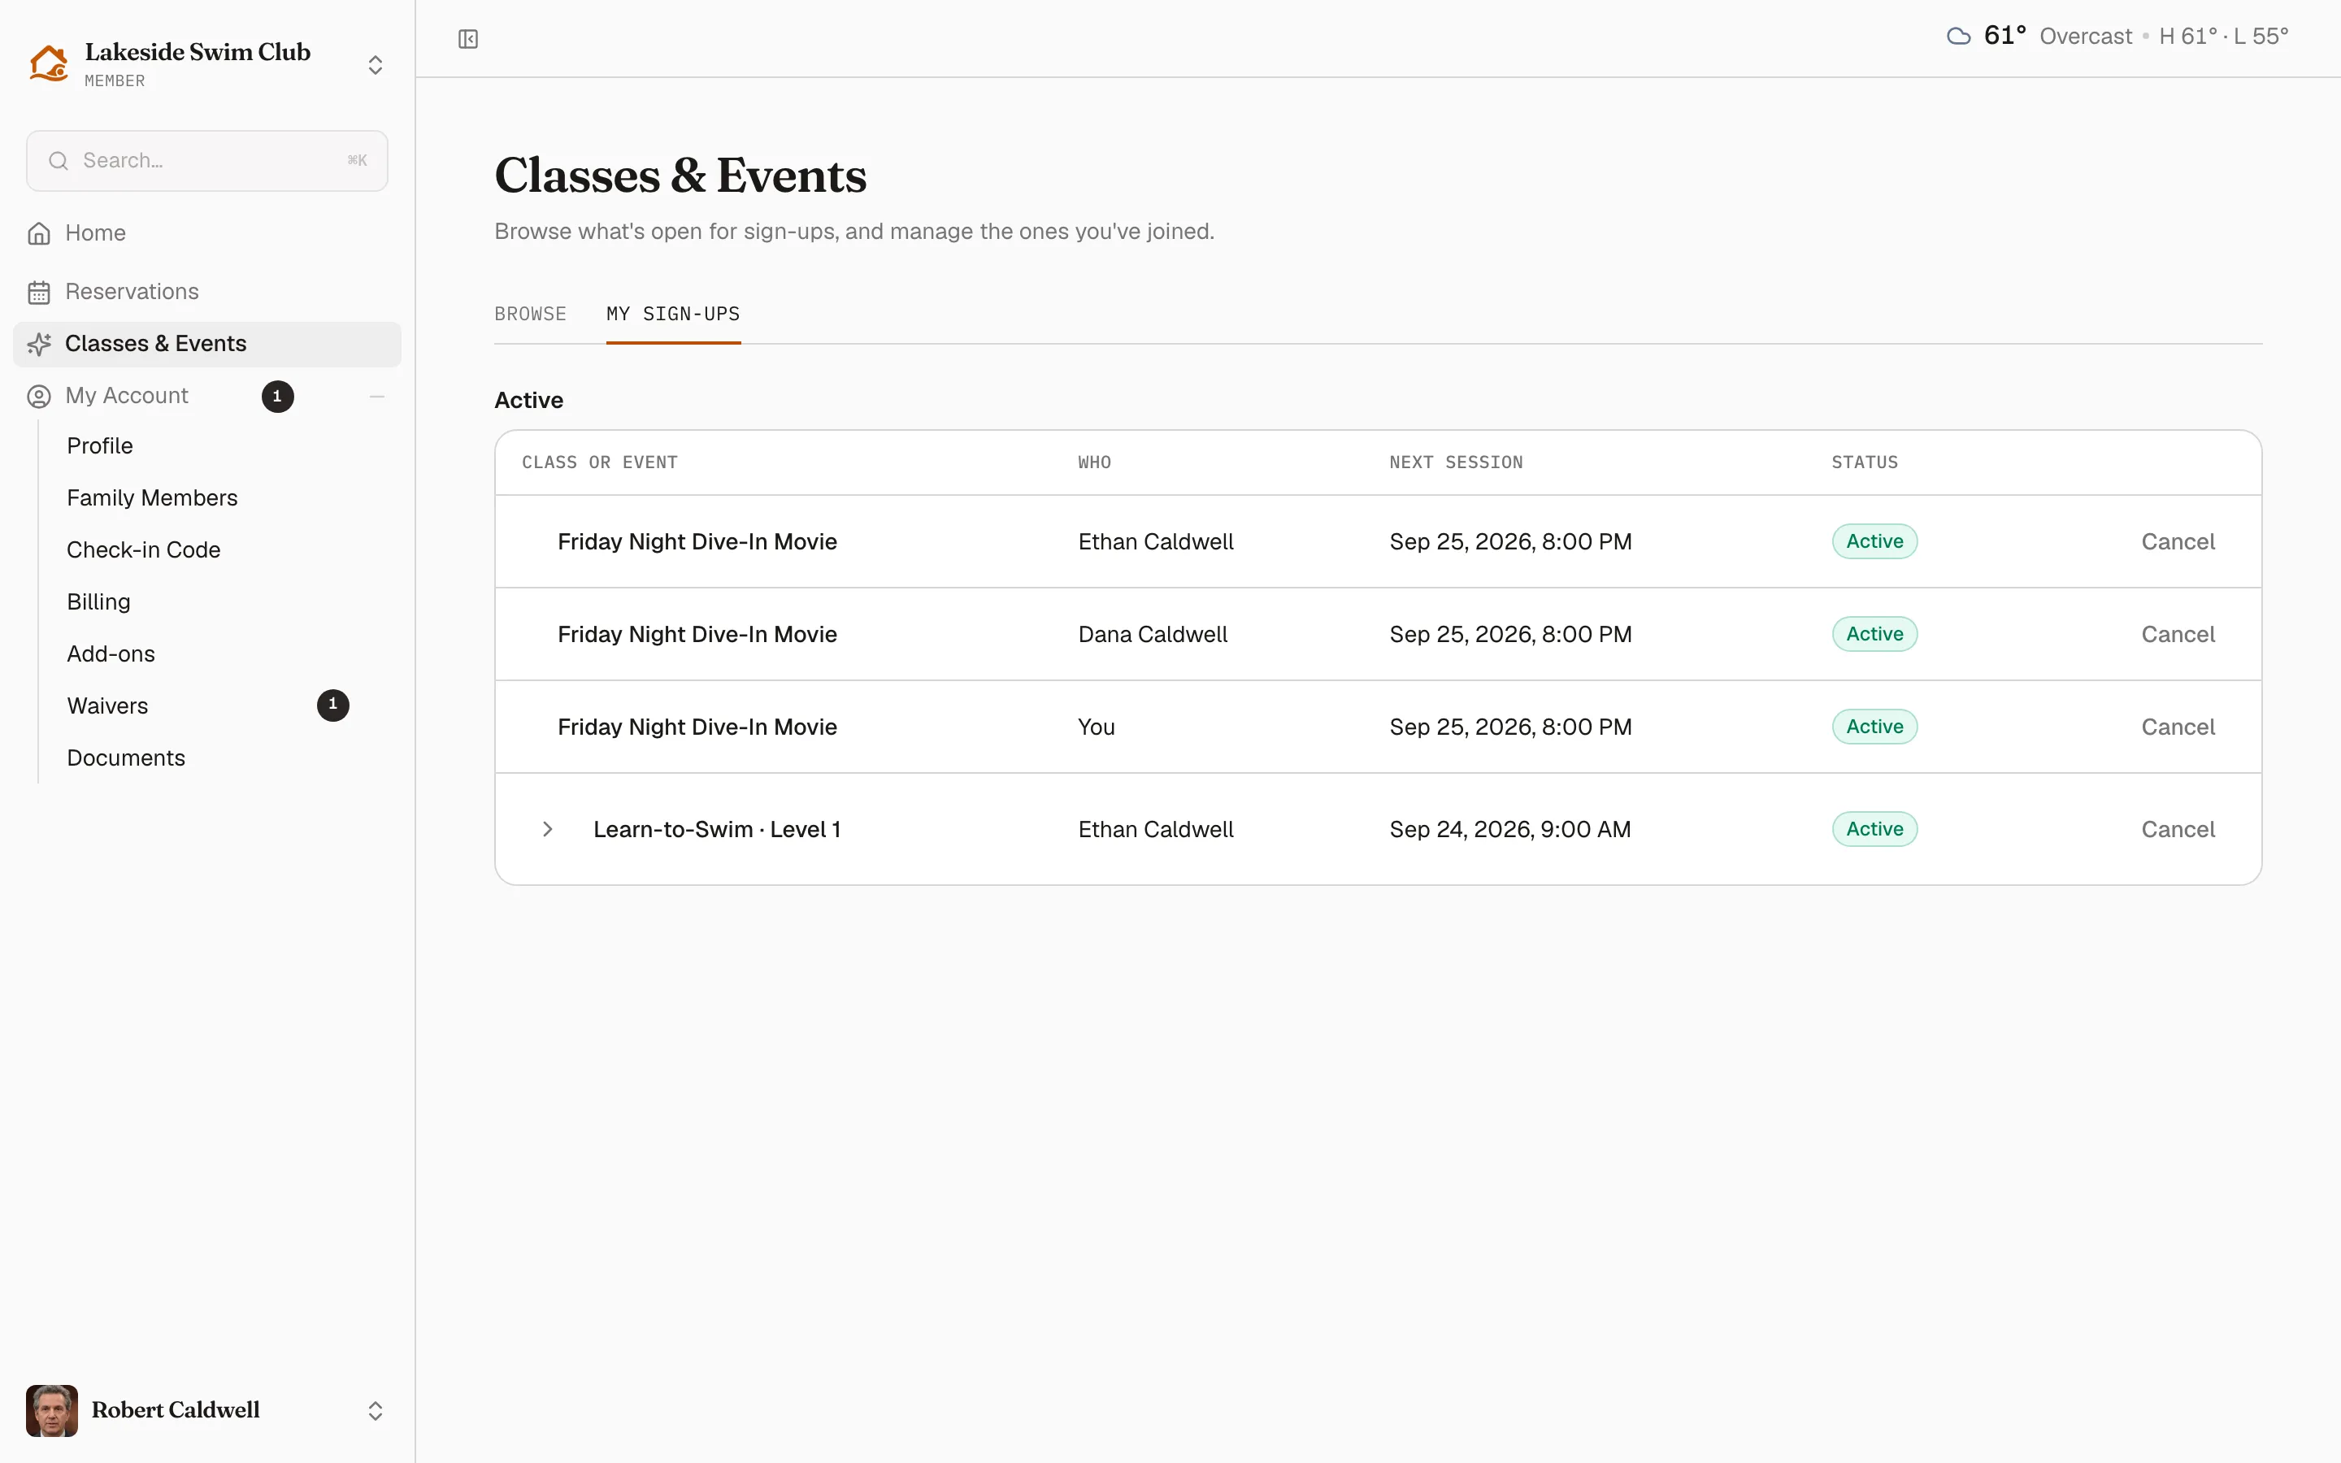
Task: Click the Next Session column header
Action: coord(1456,462)
